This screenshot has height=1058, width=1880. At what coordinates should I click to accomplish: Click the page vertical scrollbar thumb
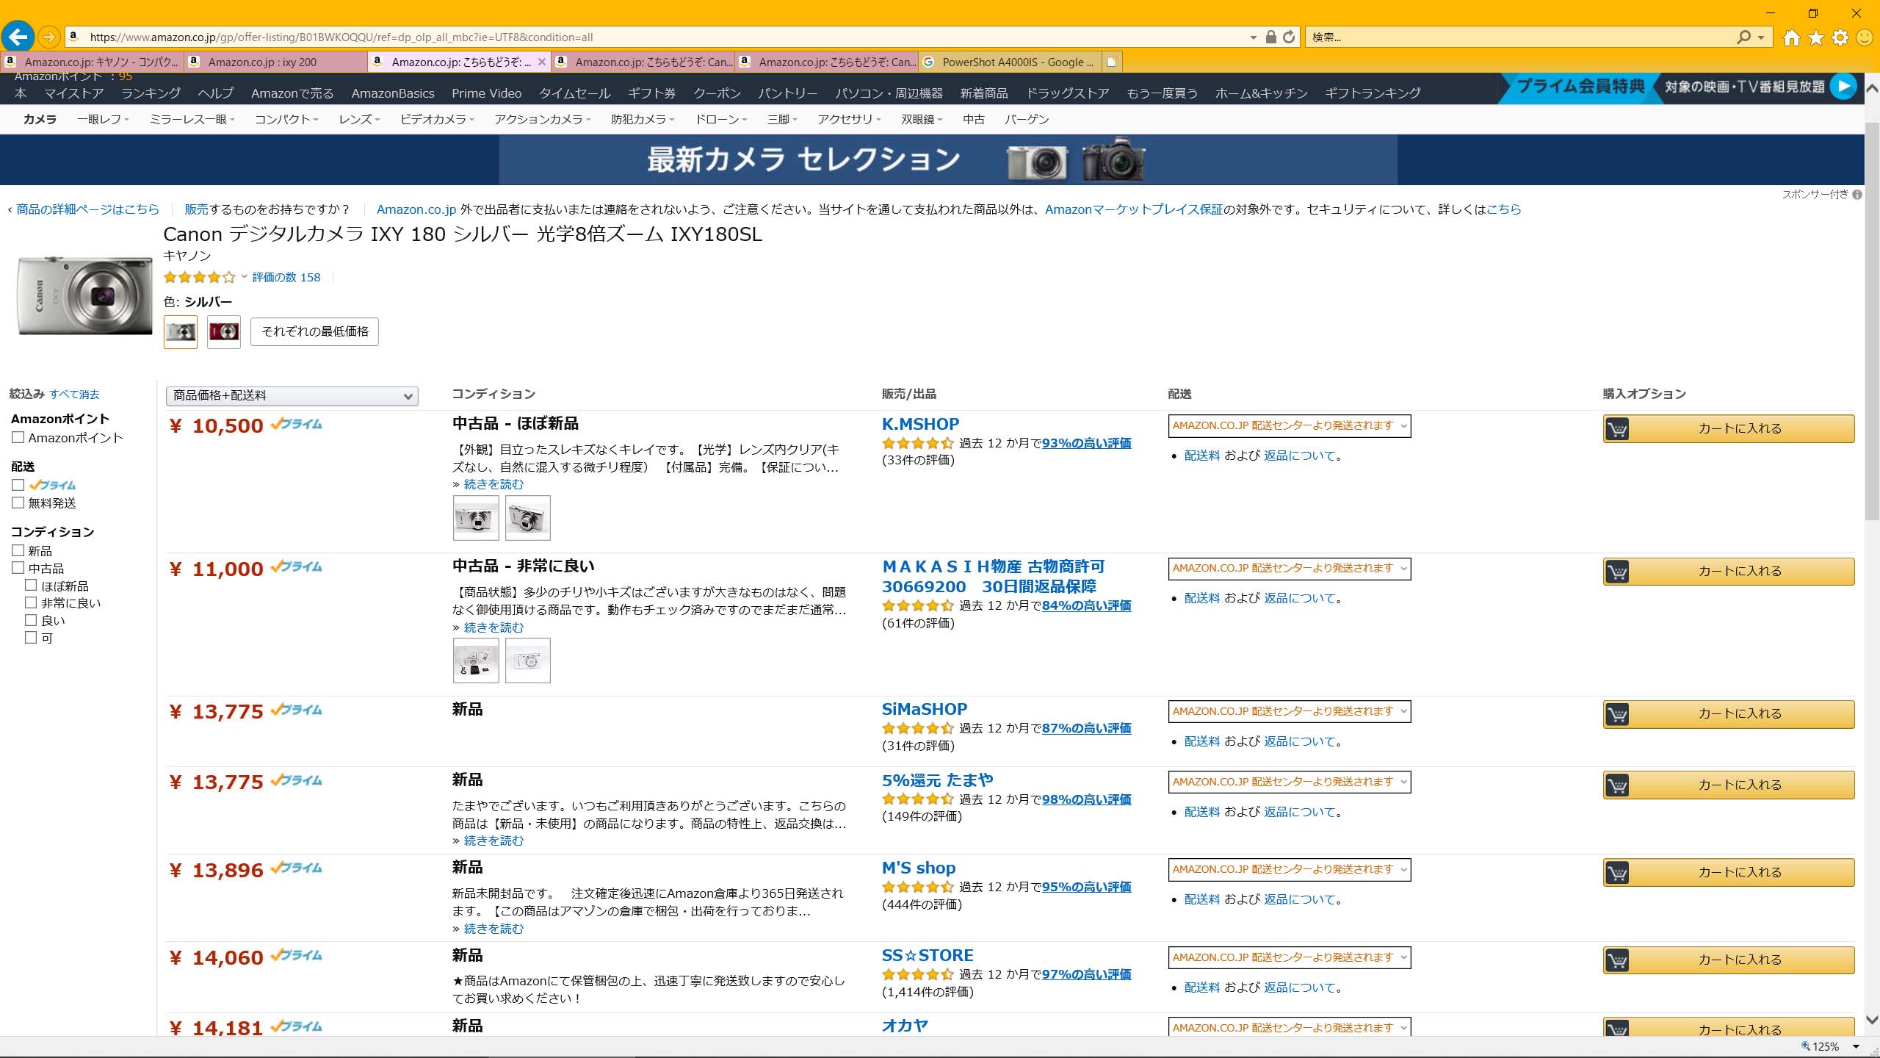[1872, 320]
